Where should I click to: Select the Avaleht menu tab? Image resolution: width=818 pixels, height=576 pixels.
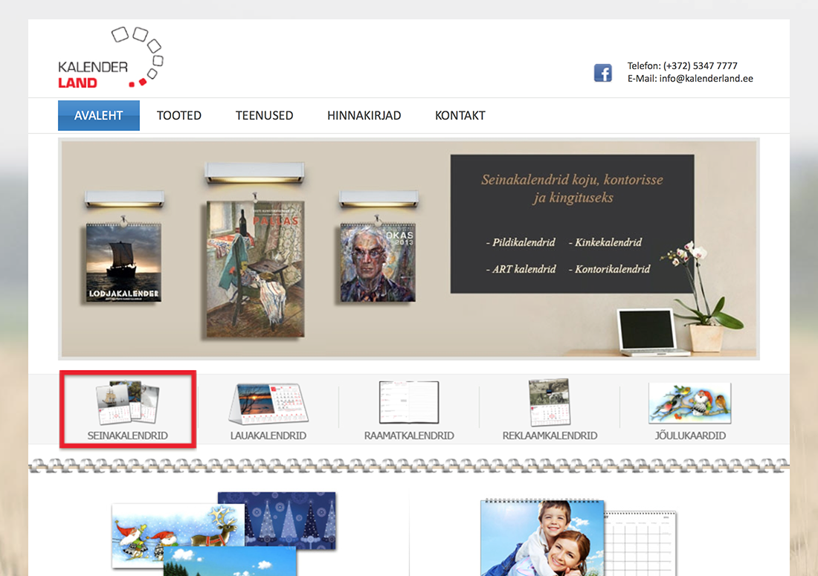pos(99,115)
